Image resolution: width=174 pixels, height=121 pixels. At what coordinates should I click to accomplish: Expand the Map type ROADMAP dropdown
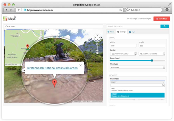137,67
